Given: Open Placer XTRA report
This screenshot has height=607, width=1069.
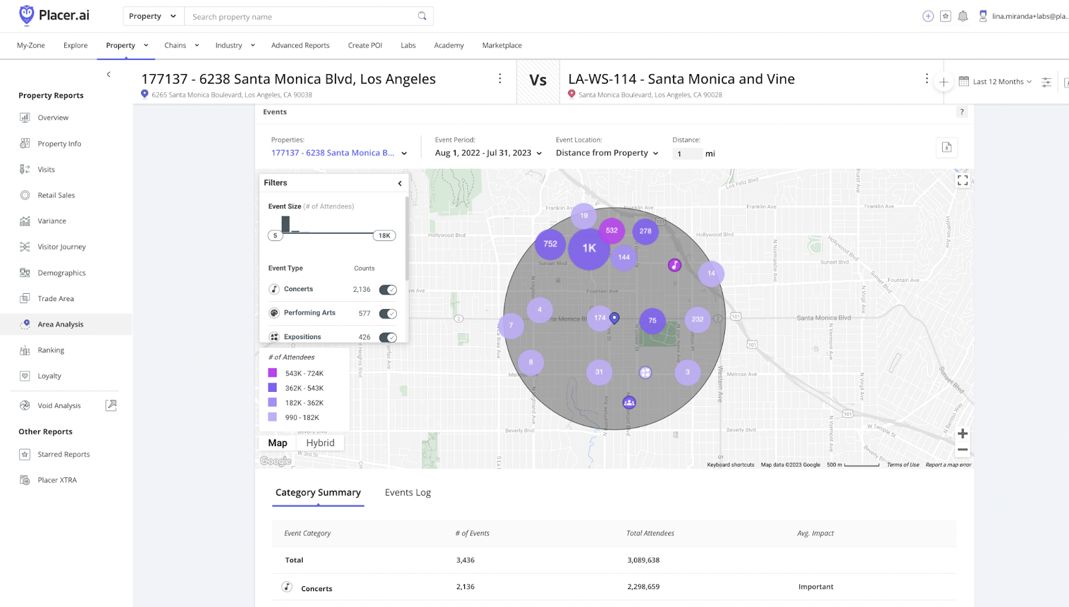Looking at the screenshot, I should point(57,480).
